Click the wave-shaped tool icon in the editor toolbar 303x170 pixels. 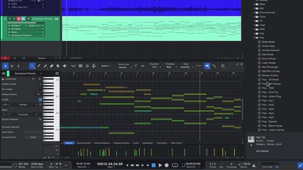(x=73, y=66)
